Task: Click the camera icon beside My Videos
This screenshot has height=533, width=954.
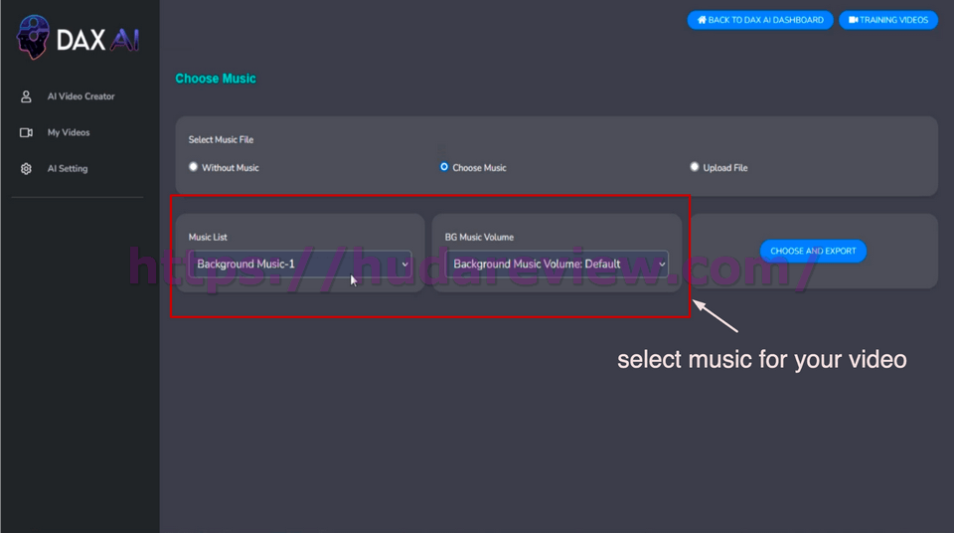Action: [x=27, y=132]
